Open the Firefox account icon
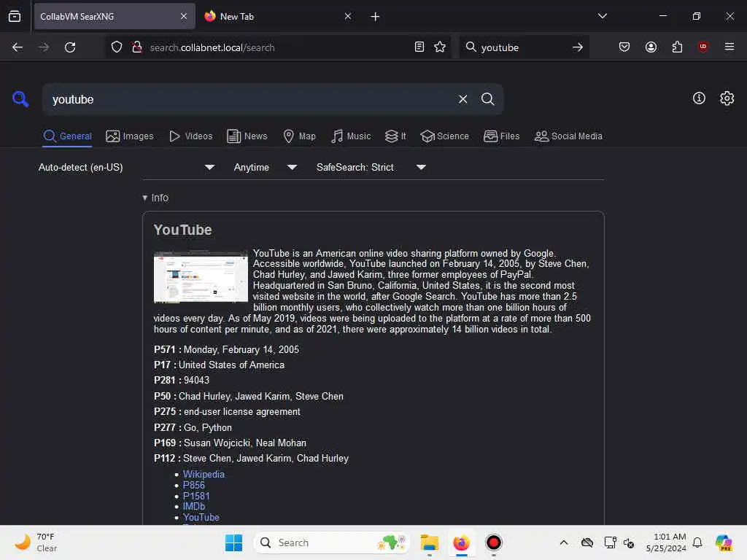 (x=651, y=47)
